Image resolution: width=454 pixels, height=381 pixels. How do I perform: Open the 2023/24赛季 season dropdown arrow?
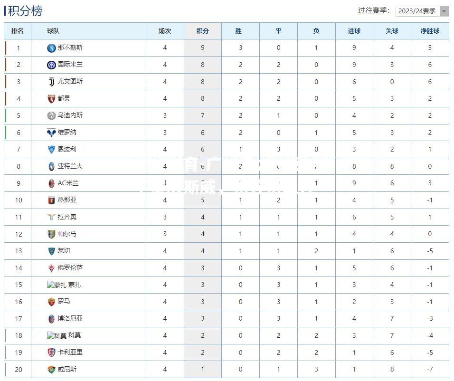point(444,11)
